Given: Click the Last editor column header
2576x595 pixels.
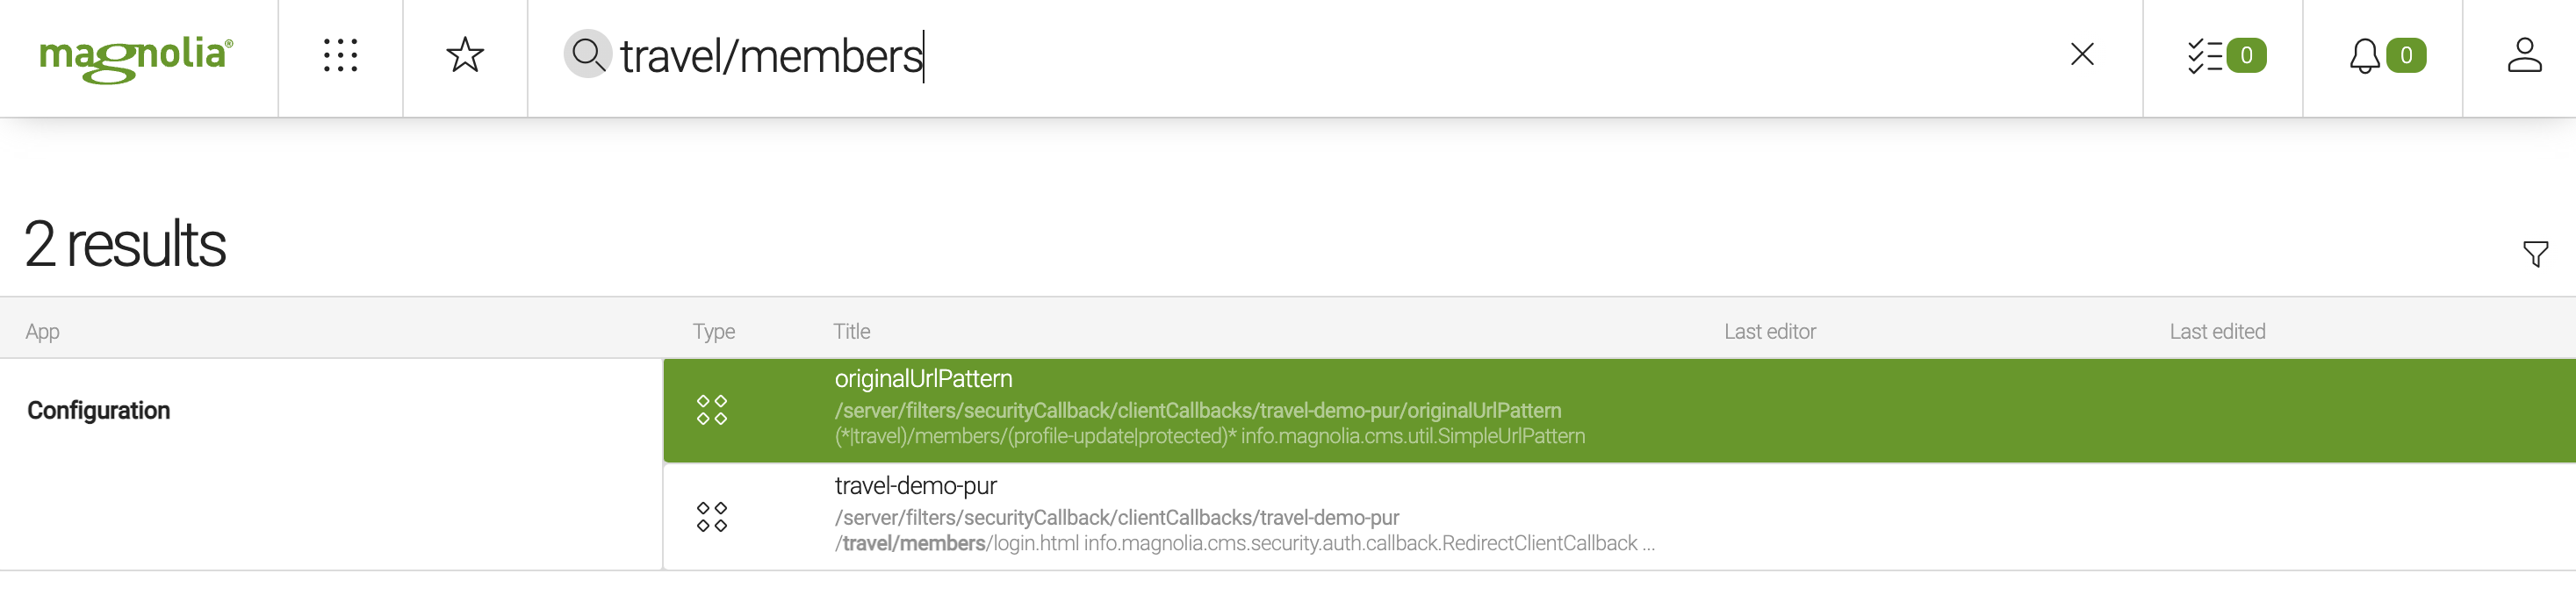Looking at the screenshot, I should [x=1769, y=331].
